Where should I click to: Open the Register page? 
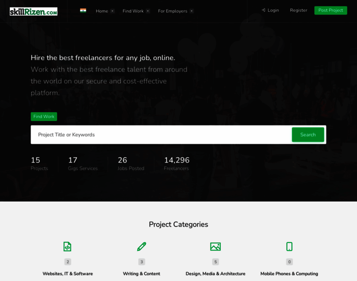click(x=298, y=10)
